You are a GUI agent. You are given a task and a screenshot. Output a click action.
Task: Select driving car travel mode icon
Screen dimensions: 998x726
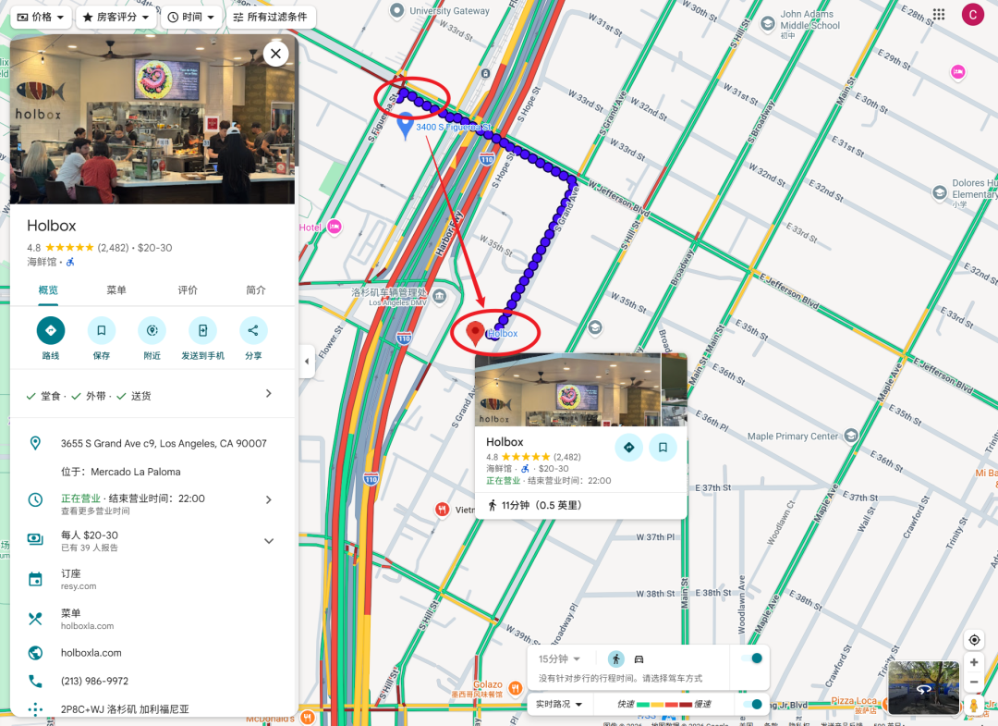(639, 659)
